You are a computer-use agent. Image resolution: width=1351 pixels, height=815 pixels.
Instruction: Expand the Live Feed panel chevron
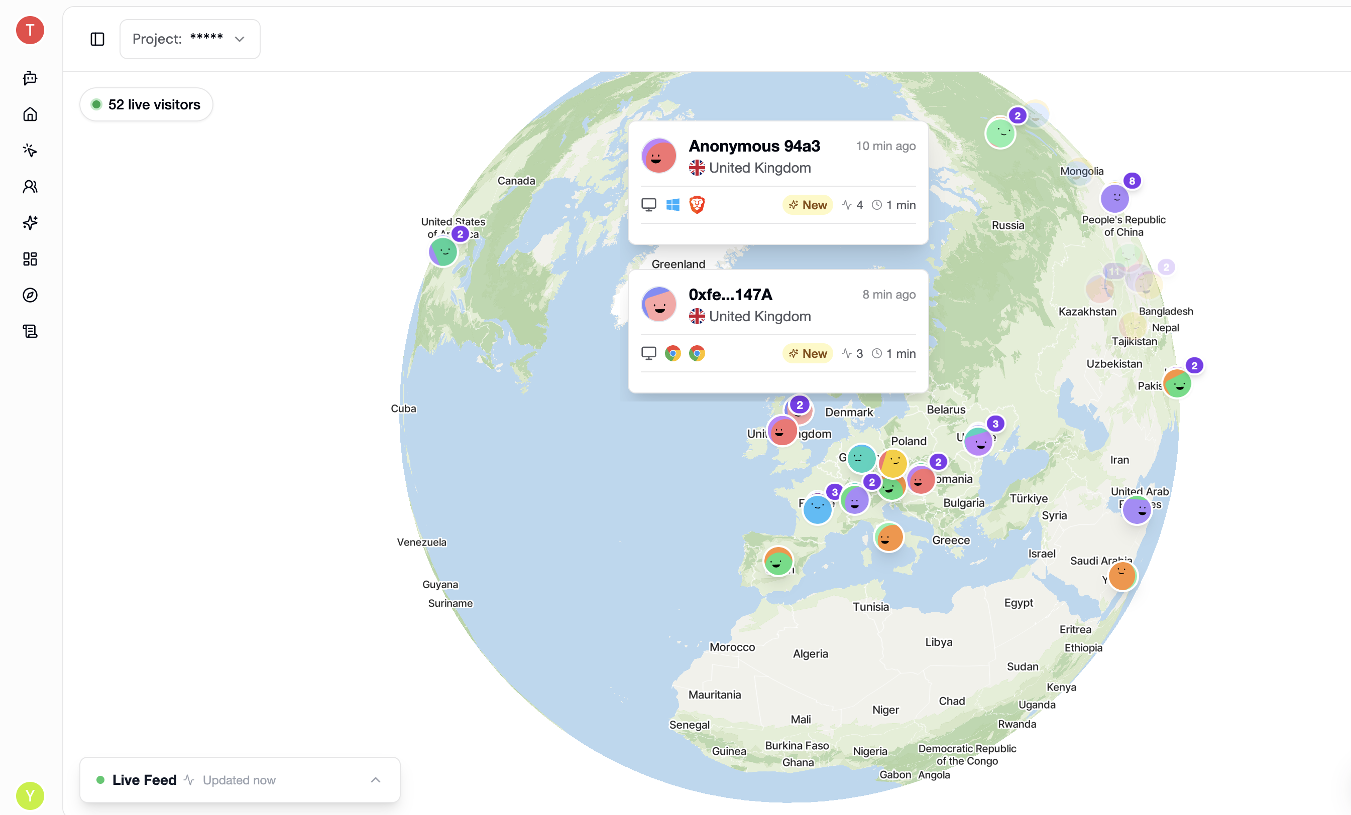376,780
